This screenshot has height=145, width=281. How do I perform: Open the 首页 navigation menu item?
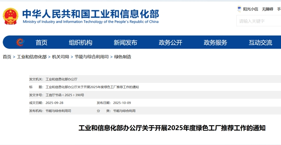click(41, 43)
